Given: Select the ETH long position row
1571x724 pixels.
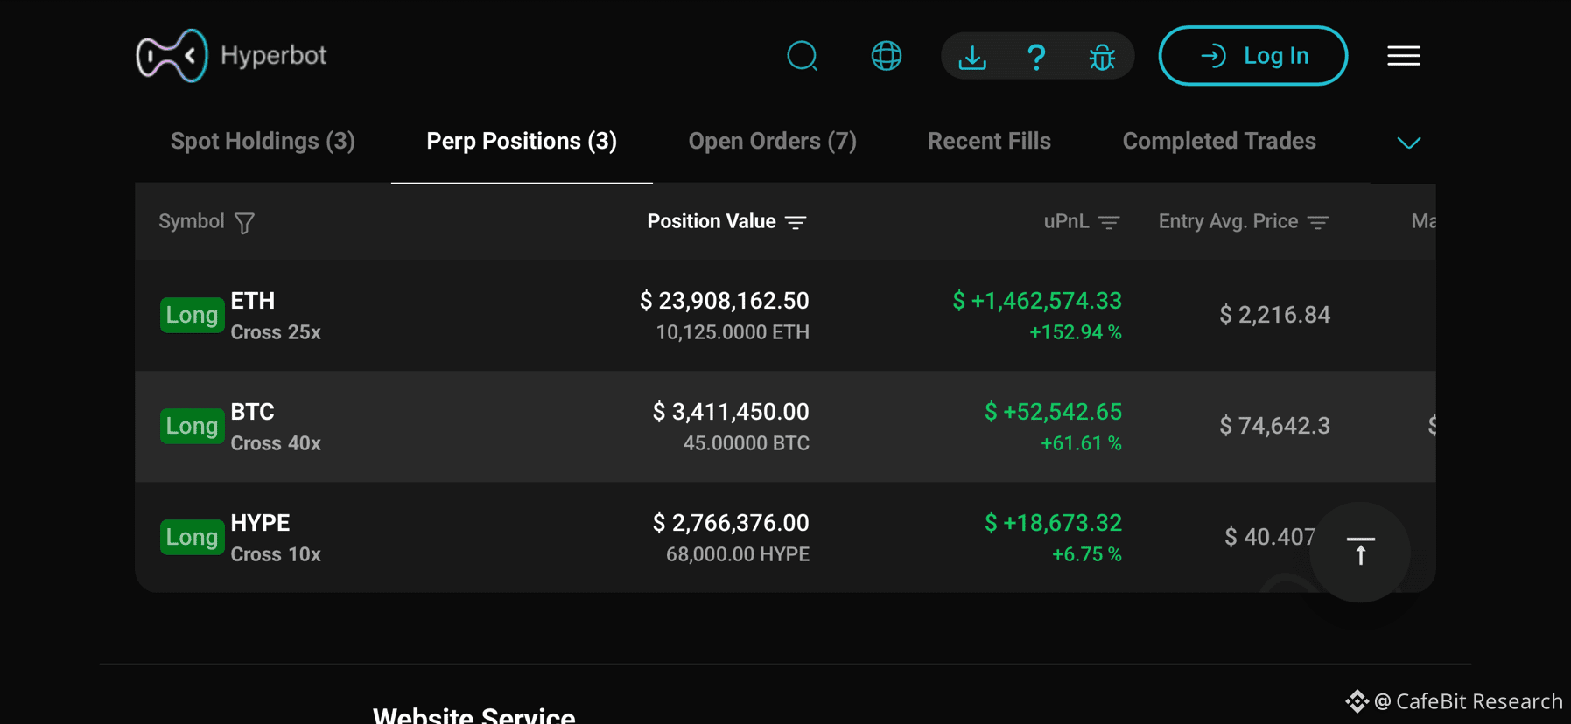Looking at the screenshot, I should pos(785,315).
